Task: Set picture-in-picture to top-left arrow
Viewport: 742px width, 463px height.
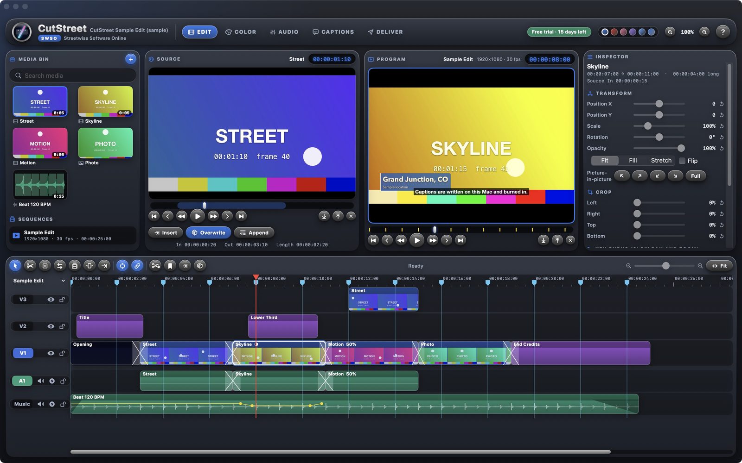Action: tap(622, 176)
